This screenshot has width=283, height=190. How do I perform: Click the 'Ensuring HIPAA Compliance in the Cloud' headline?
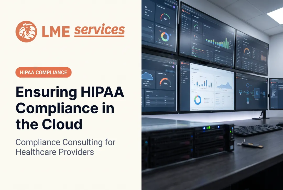(x=70, y=108)
